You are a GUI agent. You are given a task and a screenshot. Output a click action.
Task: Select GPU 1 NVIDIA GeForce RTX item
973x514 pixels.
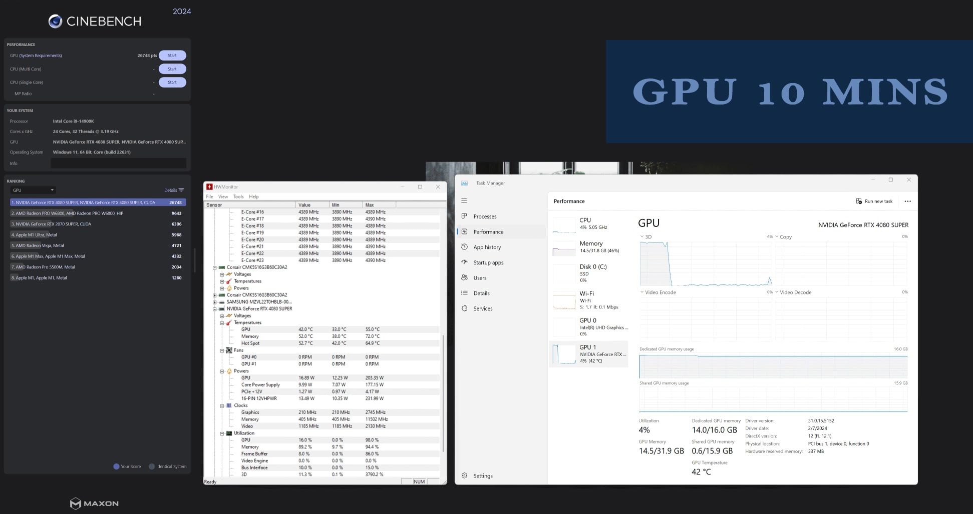point(589,354)
